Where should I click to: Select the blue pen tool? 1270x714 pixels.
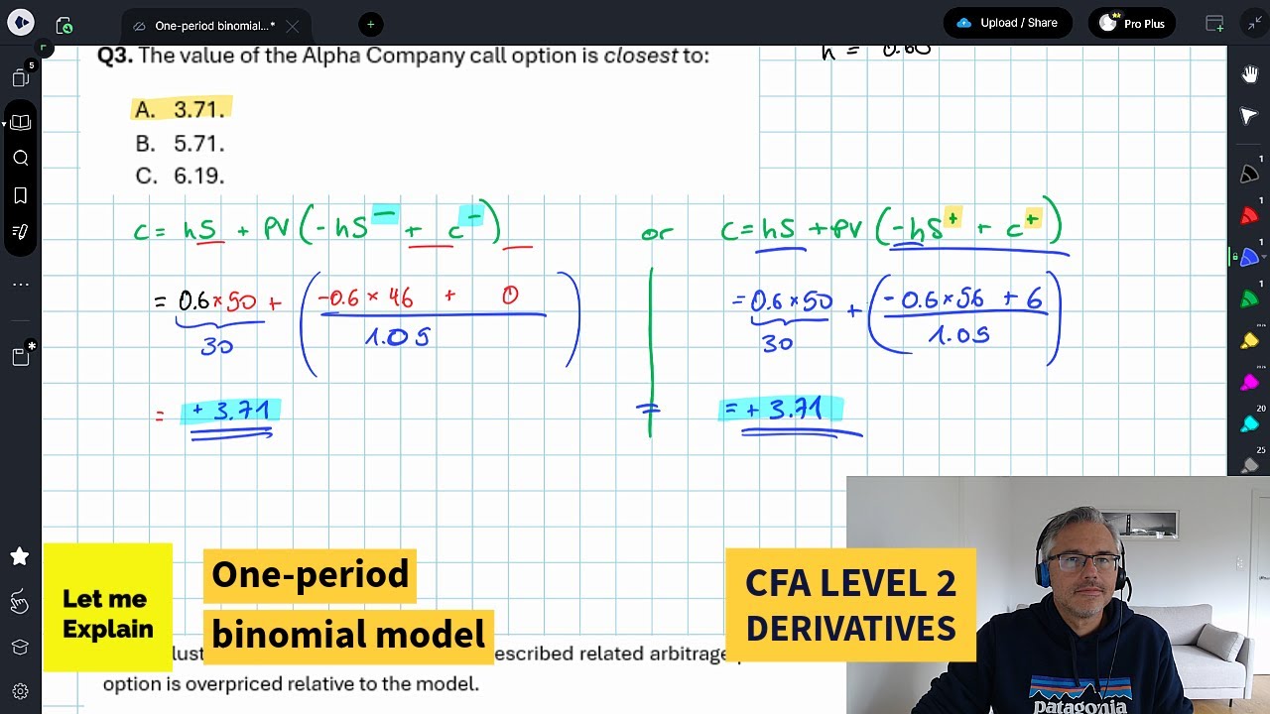[1249, 258]
